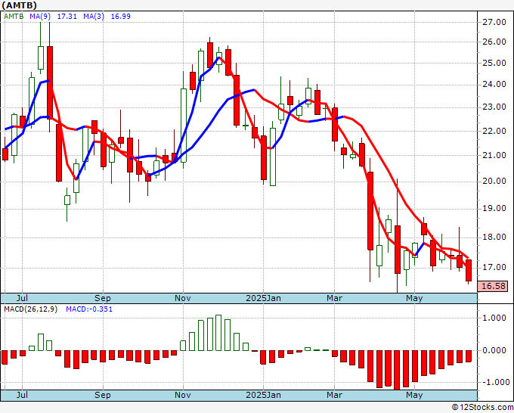Screen dimensions: 514x413
Task: Click the 17.31 moving average value
Action: click(x=67, y=16)
